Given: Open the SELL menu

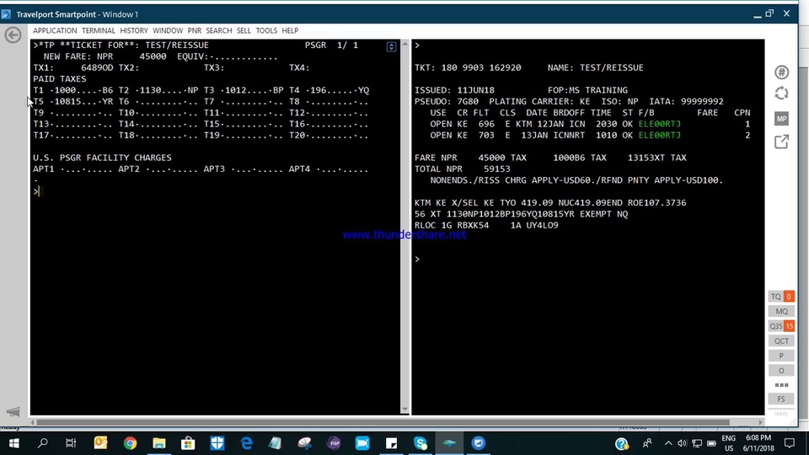Looking at the screenshot, I should 244,30.
